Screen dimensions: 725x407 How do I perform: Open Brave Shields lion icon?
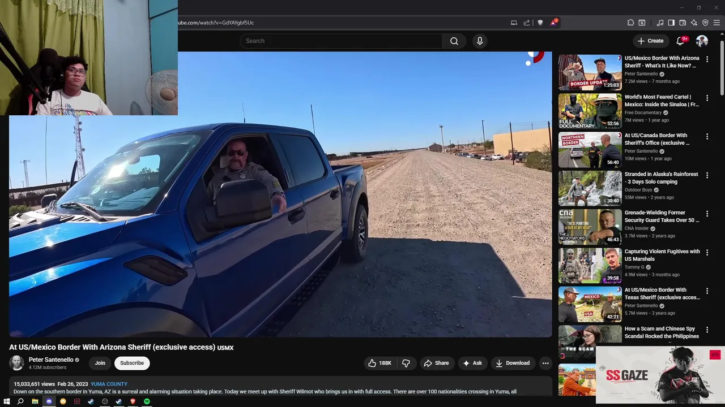[x=540, y=23]
